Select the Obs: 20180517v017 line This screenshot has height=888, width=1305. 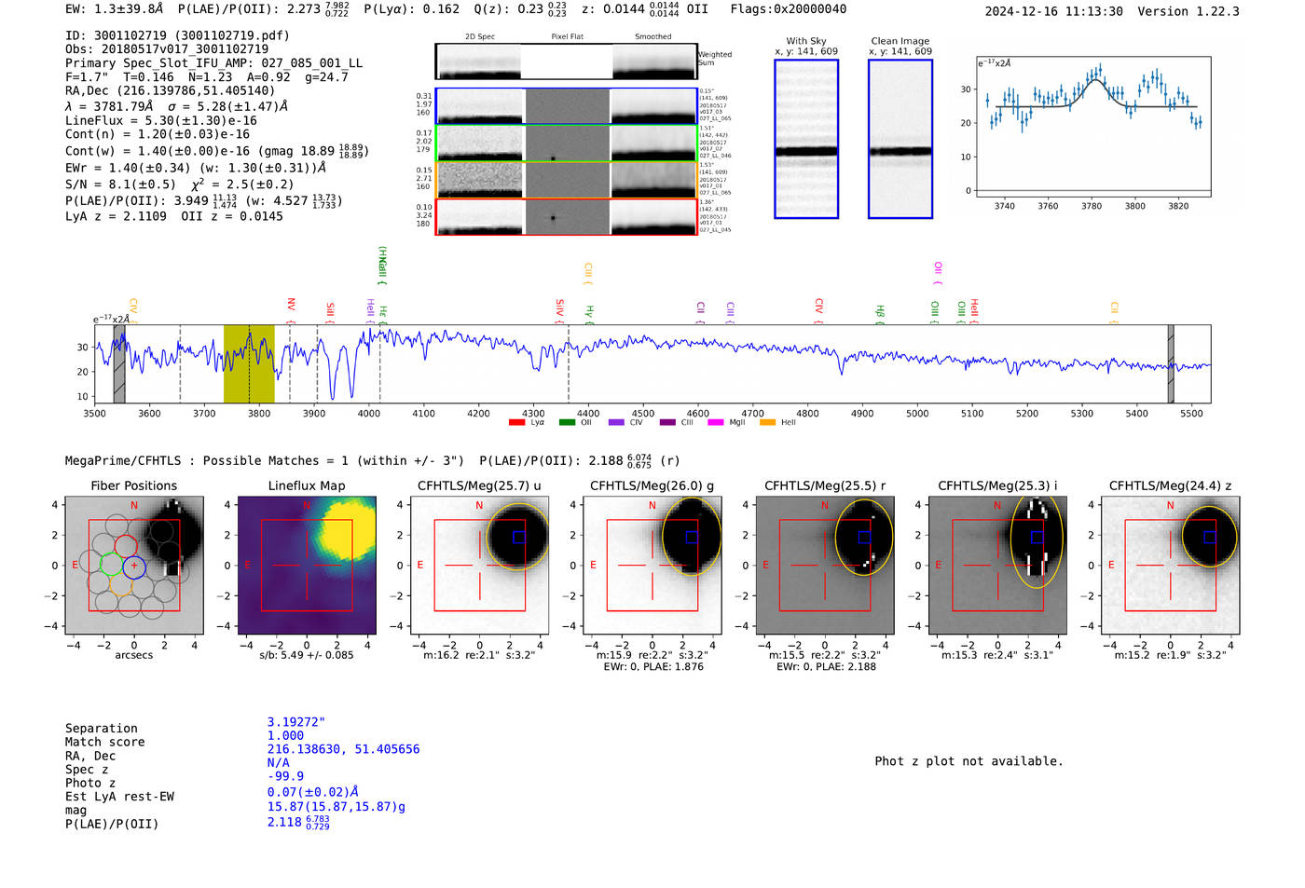(167, 48)
